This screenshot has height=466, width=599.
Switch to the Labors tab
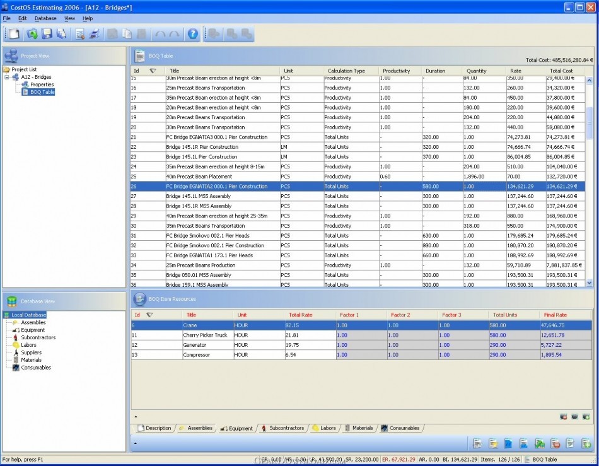pyautogui.click(x=324, y=428)
